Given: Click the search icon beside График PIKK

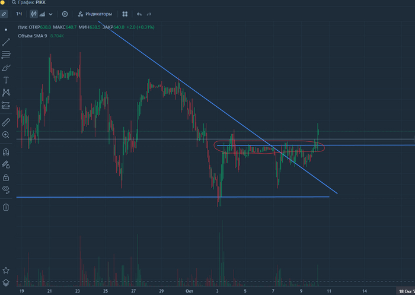Looking at the screenshot, I should pyautogui.click(x=14, y=2).
